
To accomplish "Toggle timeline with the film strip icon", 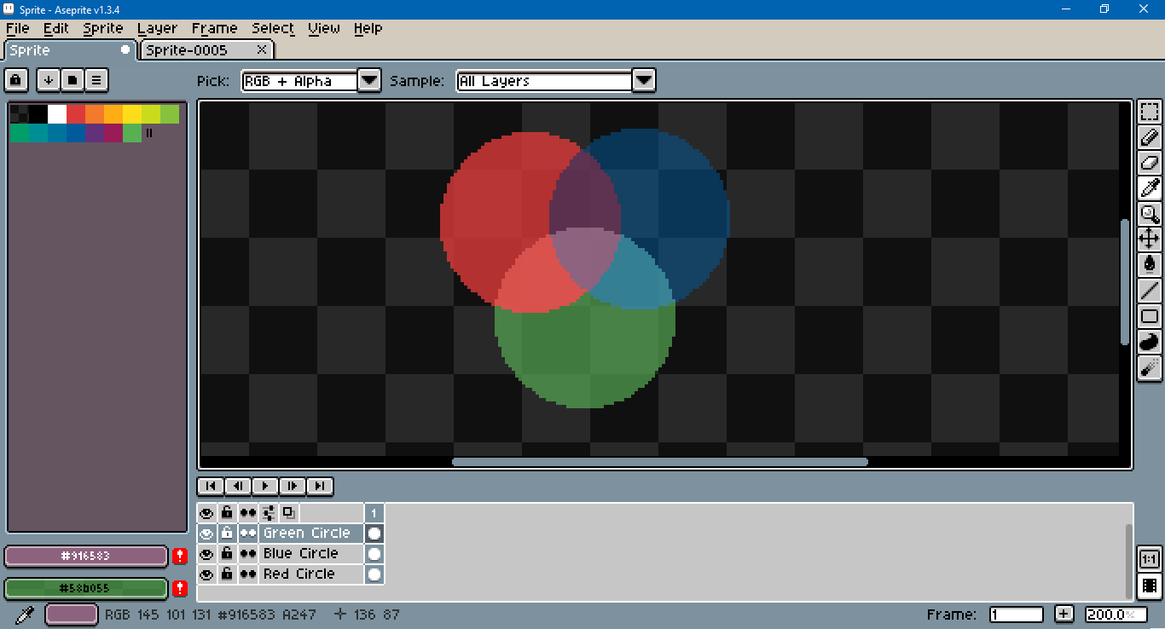I will (x=1150, y=586).
